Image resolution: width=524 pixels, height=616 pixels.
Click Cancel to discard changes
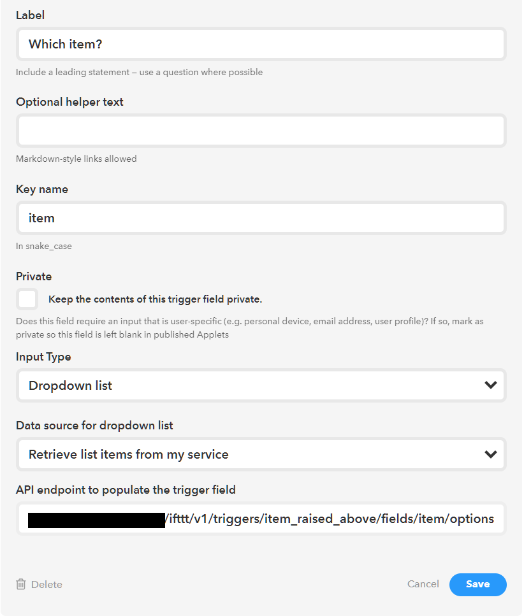(423, 584)
